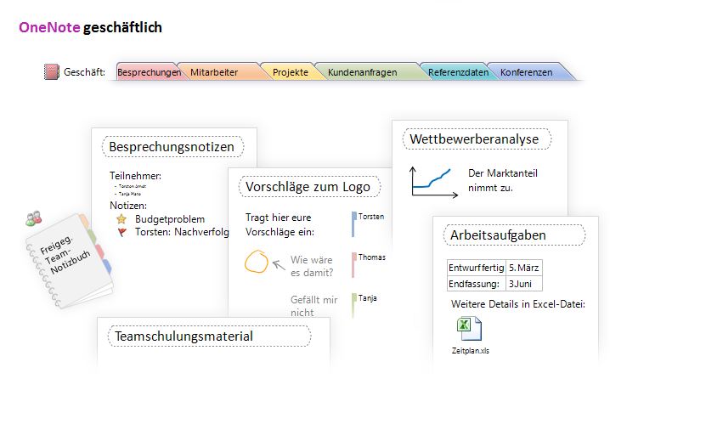Click the gray arrow pointing to circle
Image resolution: width=706 pixels, height=424 pixels.
coord(279,265)
